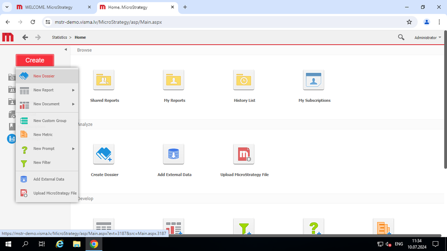Click the new report grid icon under Develop
Viewport: 447px width, 251px height.
(103, 226)
